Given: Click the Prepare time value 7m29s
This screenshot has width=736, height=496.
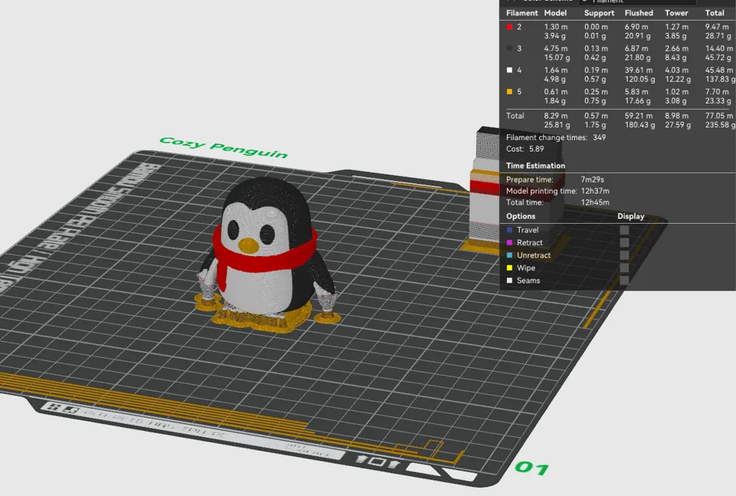Looking at the screenshot, I should 592,180.
